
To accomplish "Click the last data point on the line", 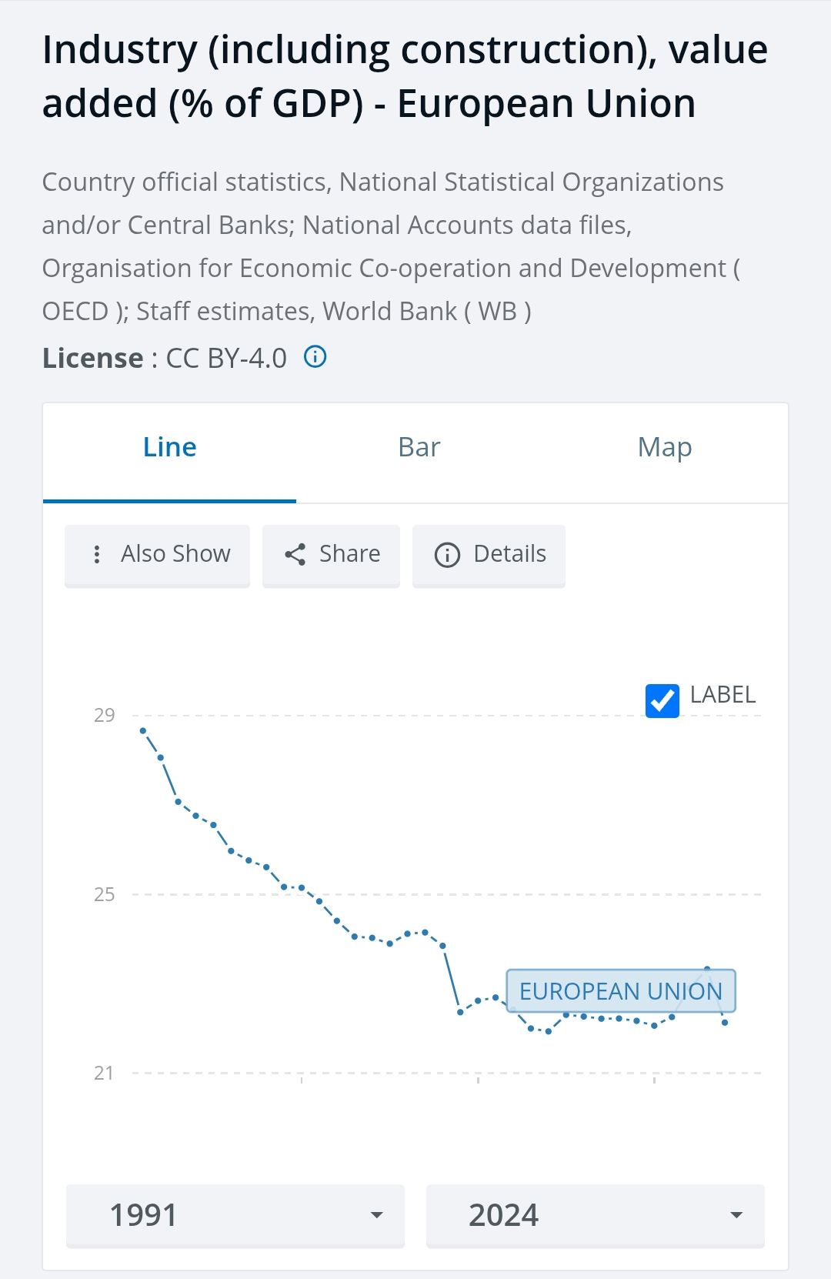I will click(x=725, y=1023).
